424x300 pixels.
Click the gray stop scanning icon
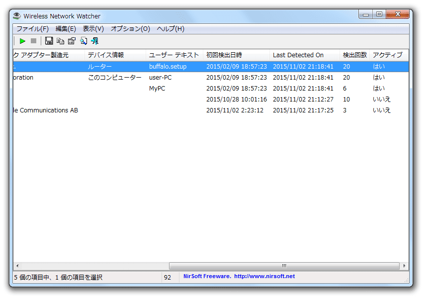[x=33, y=41]
